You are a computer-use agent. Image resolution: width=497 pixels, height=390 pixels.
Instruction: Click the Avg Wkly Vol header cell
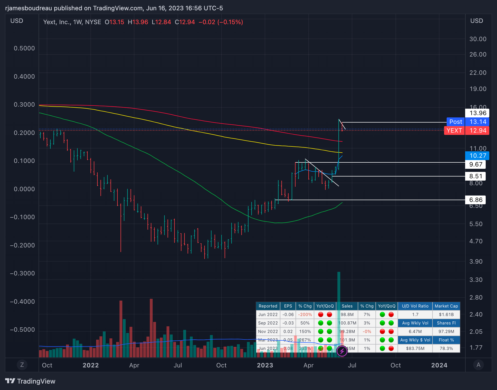415,323
